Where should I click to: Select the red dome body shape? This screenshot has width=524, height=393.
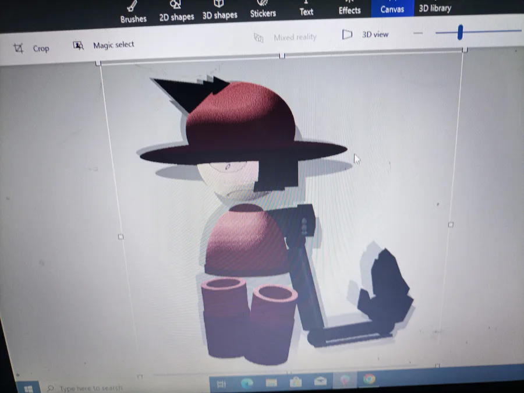coord(247,240)
